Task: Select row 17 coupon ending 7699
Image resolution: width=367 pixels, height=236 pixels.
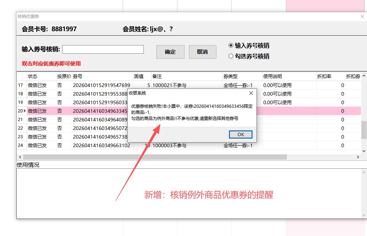Action: coord(102,85)
